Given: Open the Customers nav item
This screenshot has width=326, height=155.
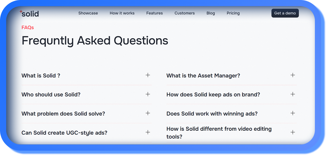Looking at the screenshot, I should pos(184,13).
